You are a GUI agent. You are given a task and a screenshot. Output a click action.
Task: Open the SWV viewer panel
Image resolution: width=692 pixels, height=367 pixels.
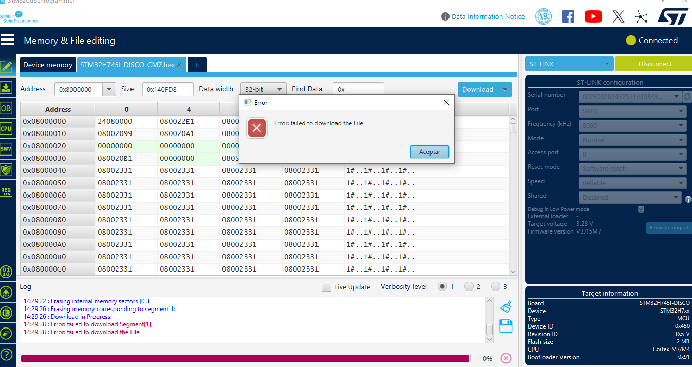point(7,149)
